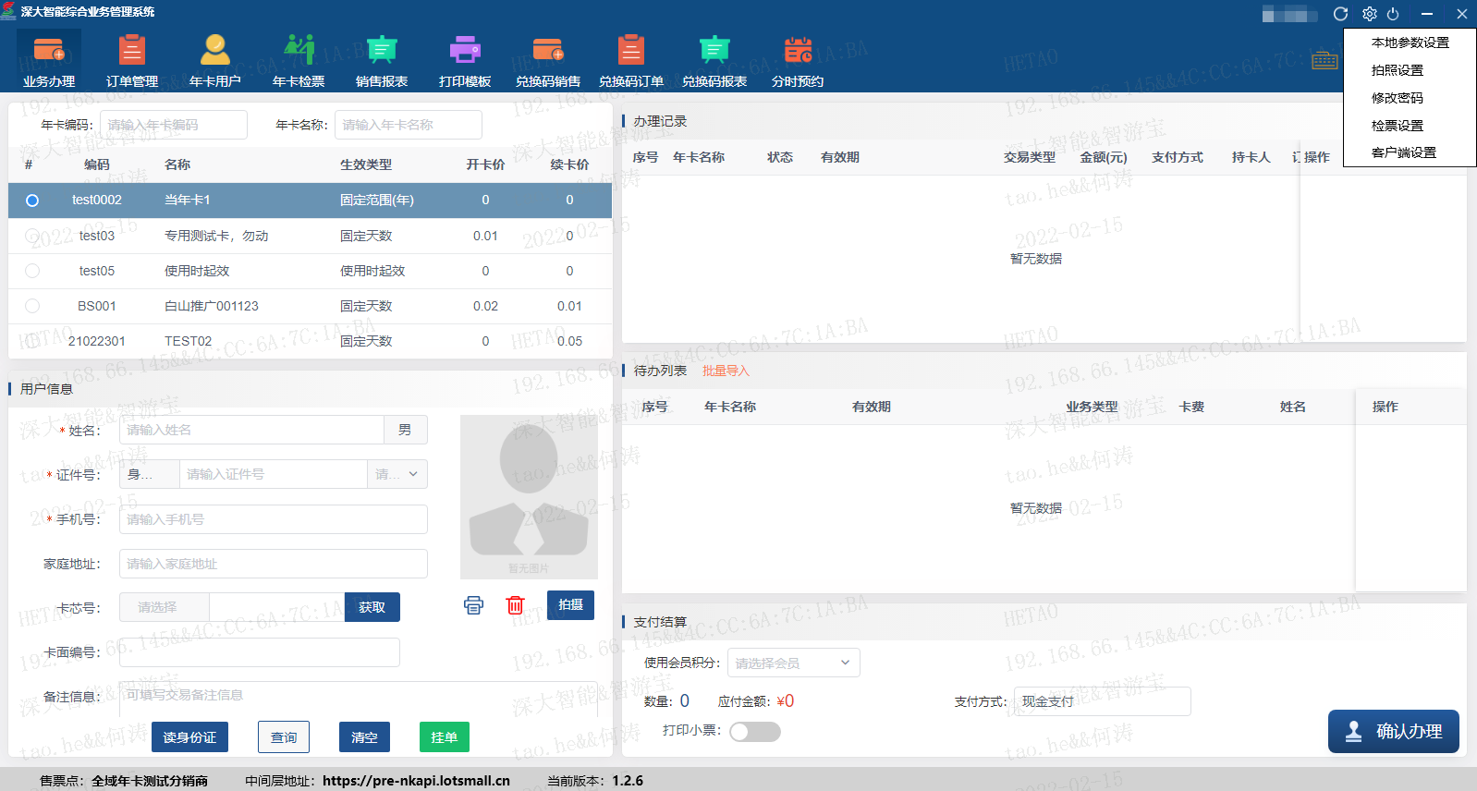Select the test03 row radio button
The height and width of the screenshot is (791, 1477).
32,236
